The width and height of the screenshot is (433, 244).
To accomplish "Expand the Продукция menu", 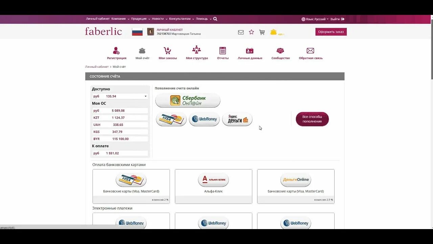I will (140, 19).
